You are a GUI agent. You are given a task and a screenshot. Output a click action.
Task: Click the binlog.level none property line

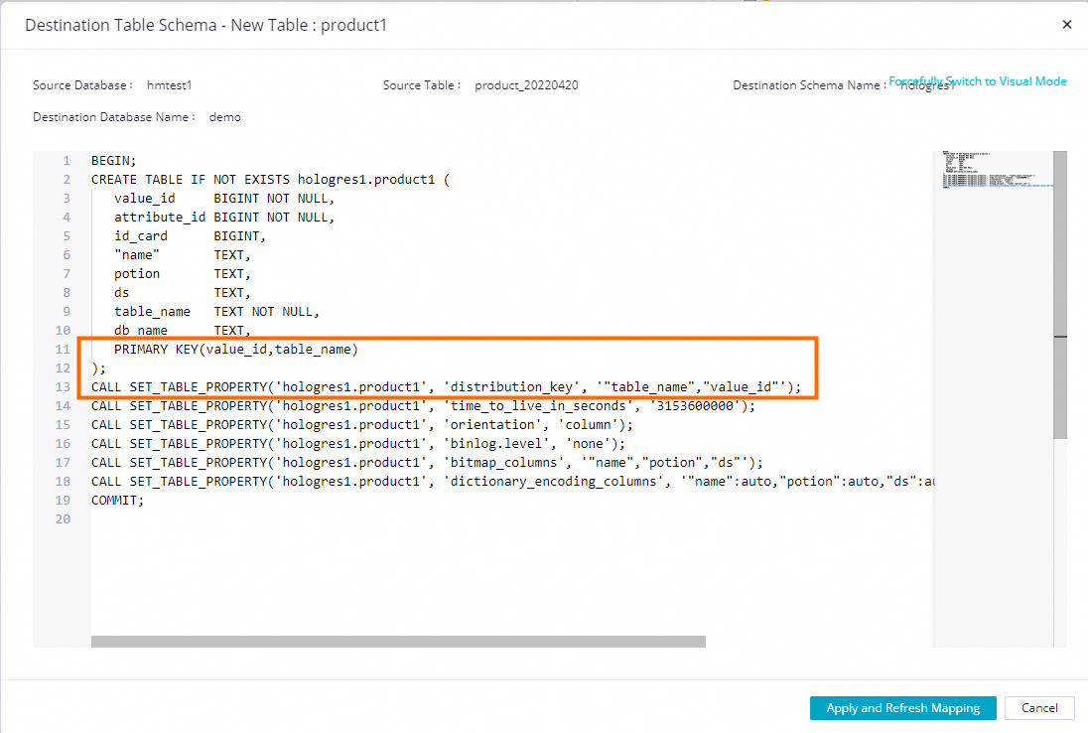tap(358, 444)
